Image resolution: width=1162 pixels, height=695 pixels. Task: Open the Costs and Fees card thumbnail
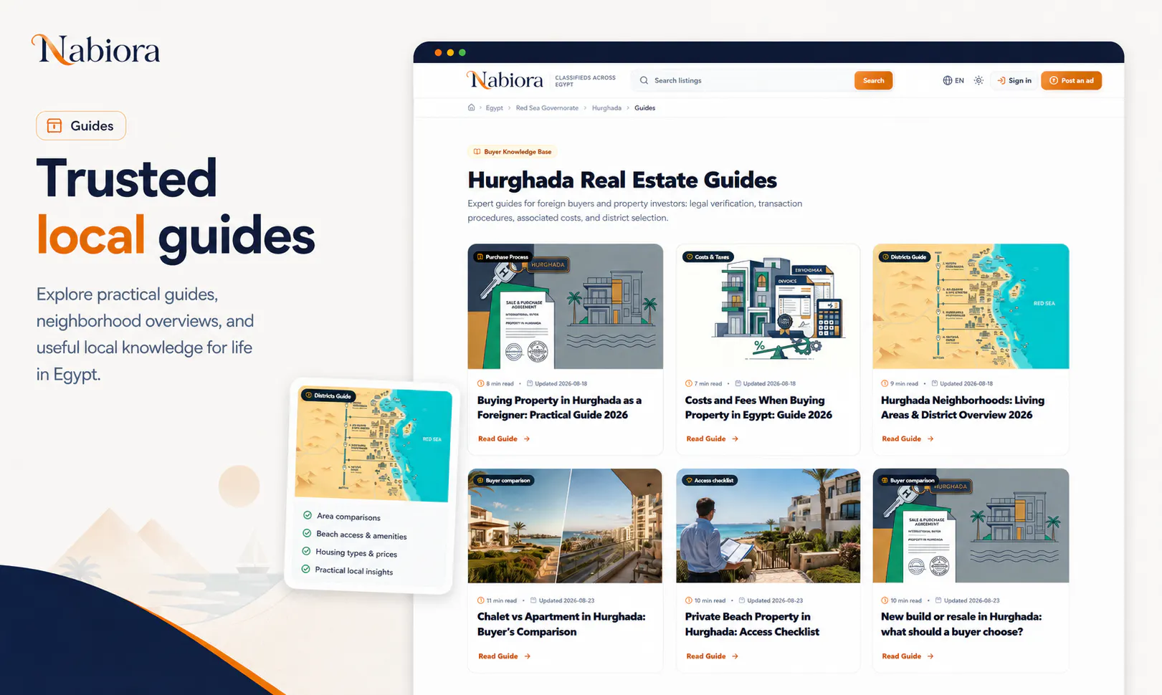[x=768, y=307]
